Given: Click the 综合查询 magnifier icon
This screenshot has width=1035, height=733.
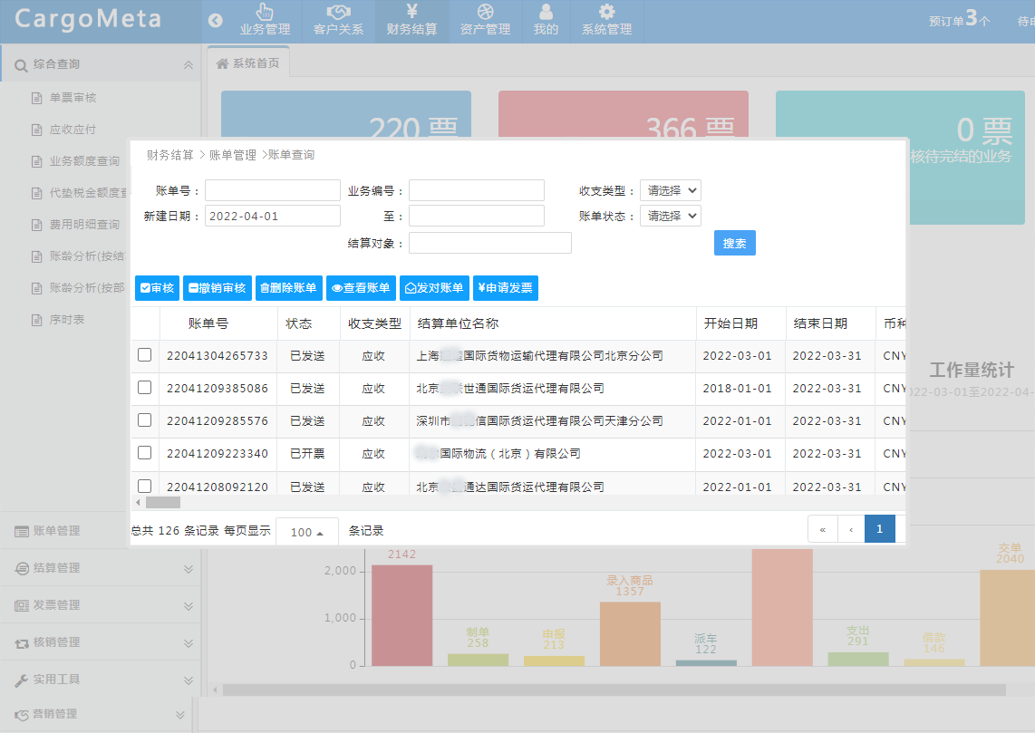Looking at the screenshot, I should coord(21,65).
